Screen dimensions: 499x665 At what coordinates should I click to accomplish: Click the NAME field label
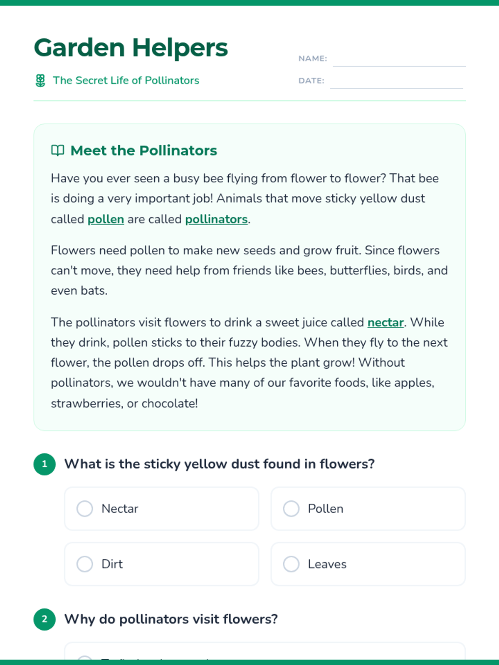click(x=313, y=59)
